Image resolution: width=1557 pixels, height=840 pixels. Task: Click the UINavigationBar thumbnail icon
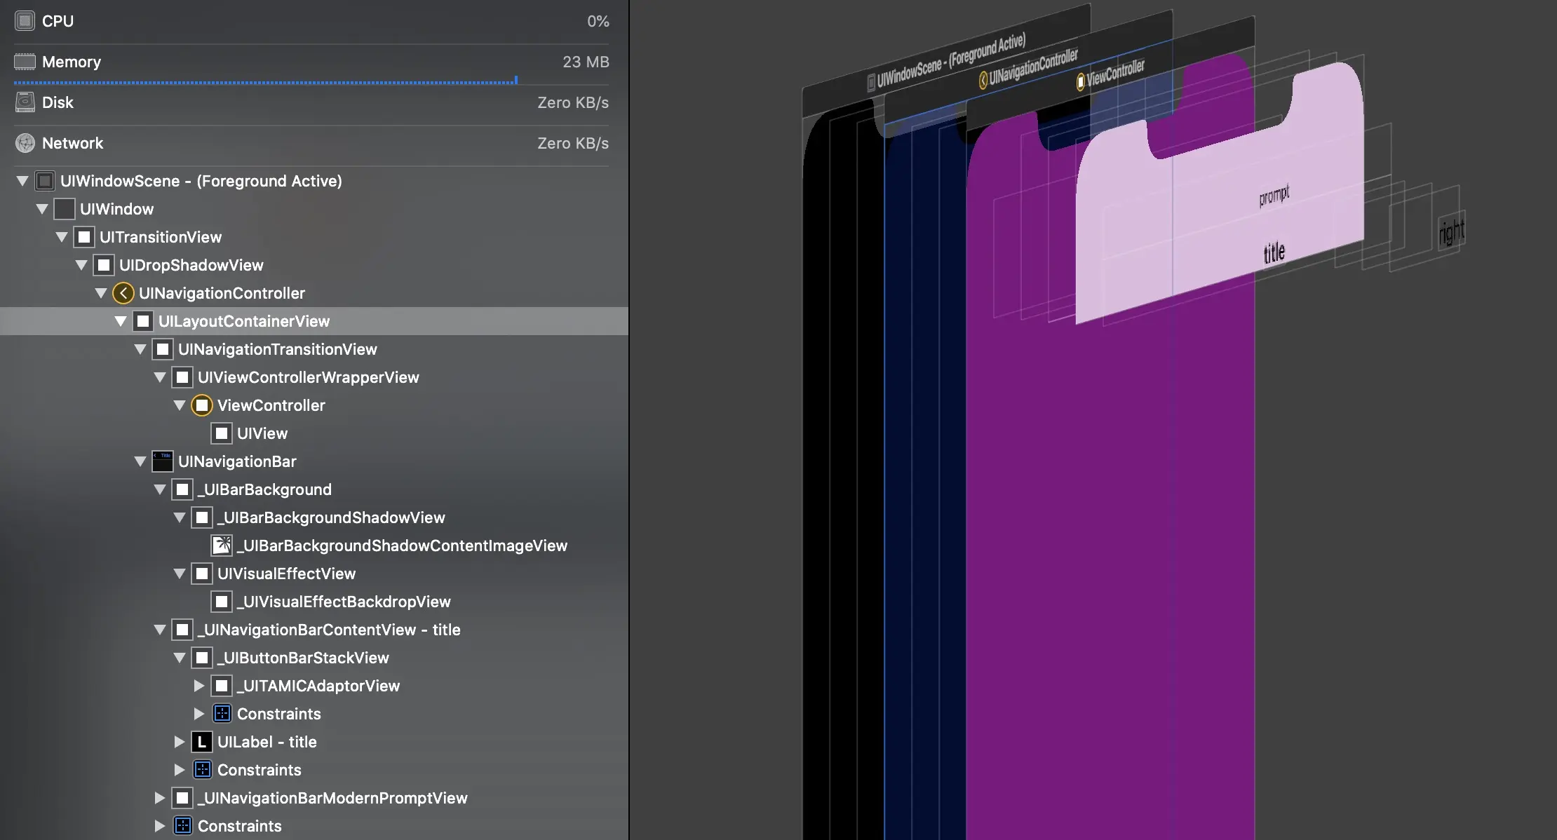163,461
